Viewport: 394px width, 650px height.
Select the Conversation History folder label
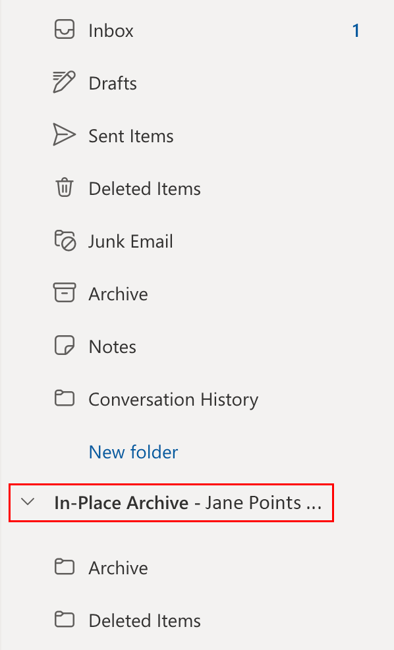point(173,400)
